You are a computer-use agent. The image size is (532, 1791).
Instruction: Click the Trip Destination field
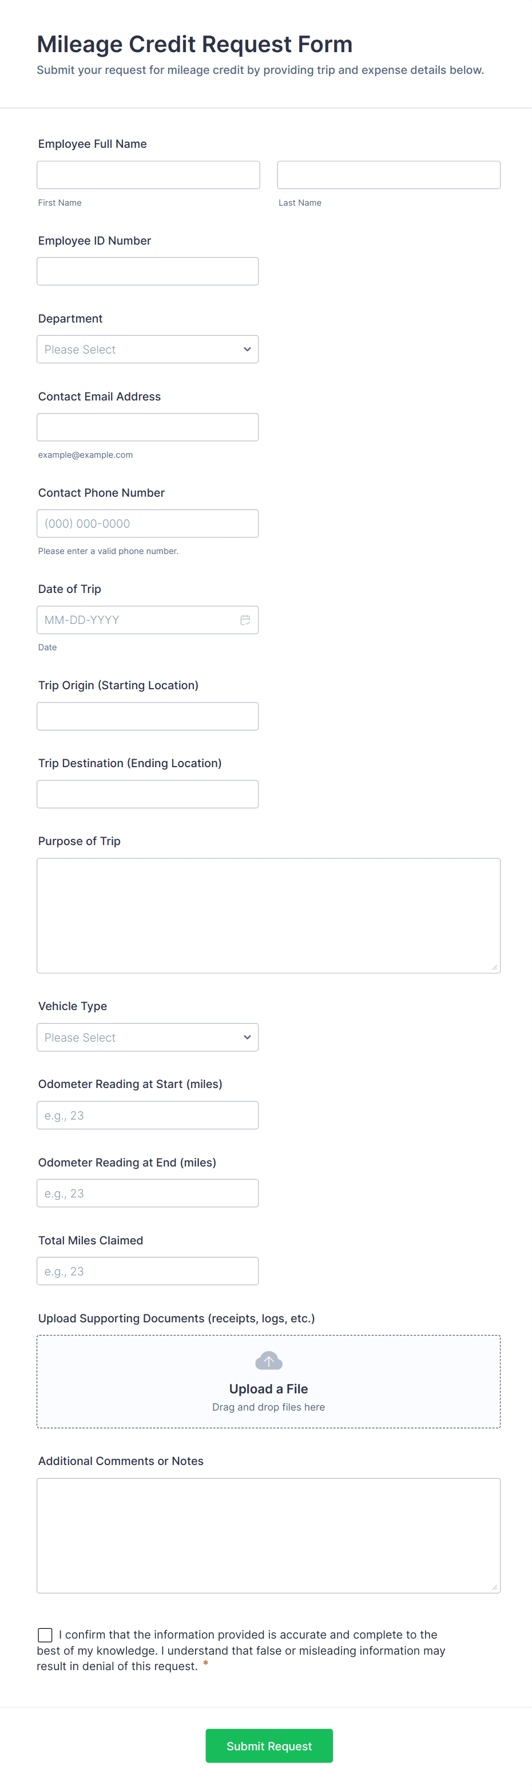[147, 794]
